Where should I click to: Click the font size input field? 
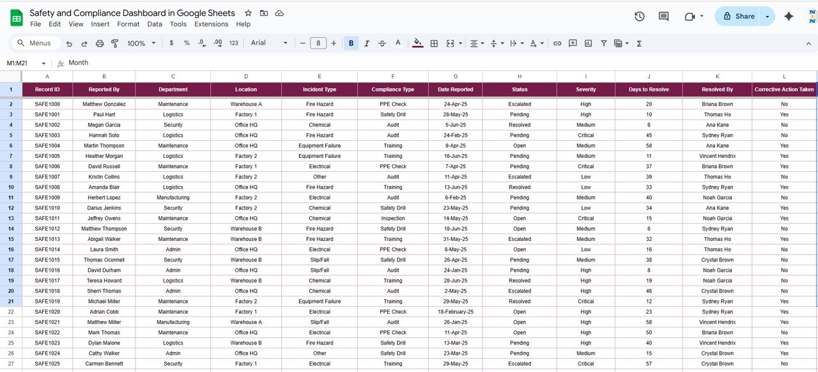[x=318, y=43]
